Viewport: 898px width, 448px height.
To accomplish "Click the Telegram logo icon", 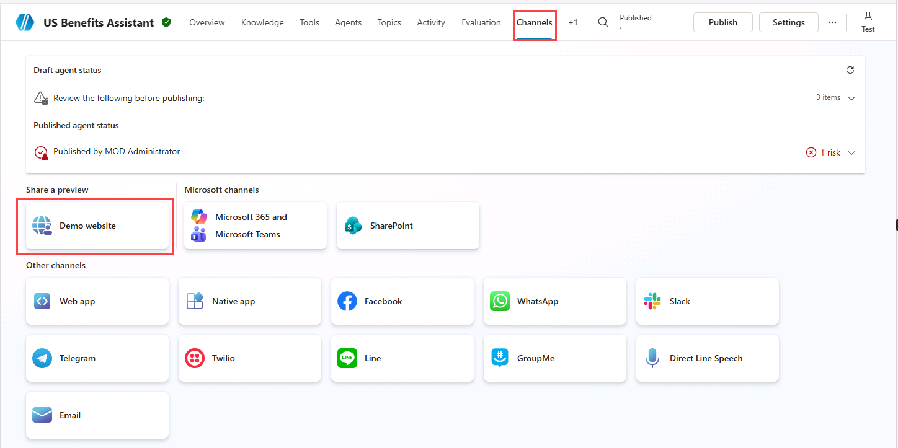I will pyautogui.click(x=42, y=358).
